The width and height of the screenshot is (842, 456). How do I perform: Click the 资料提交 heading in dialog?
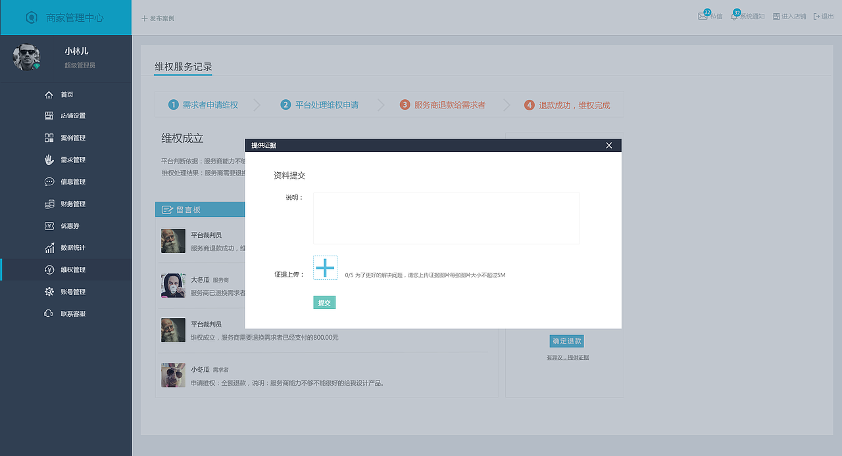tap(289, 175)
